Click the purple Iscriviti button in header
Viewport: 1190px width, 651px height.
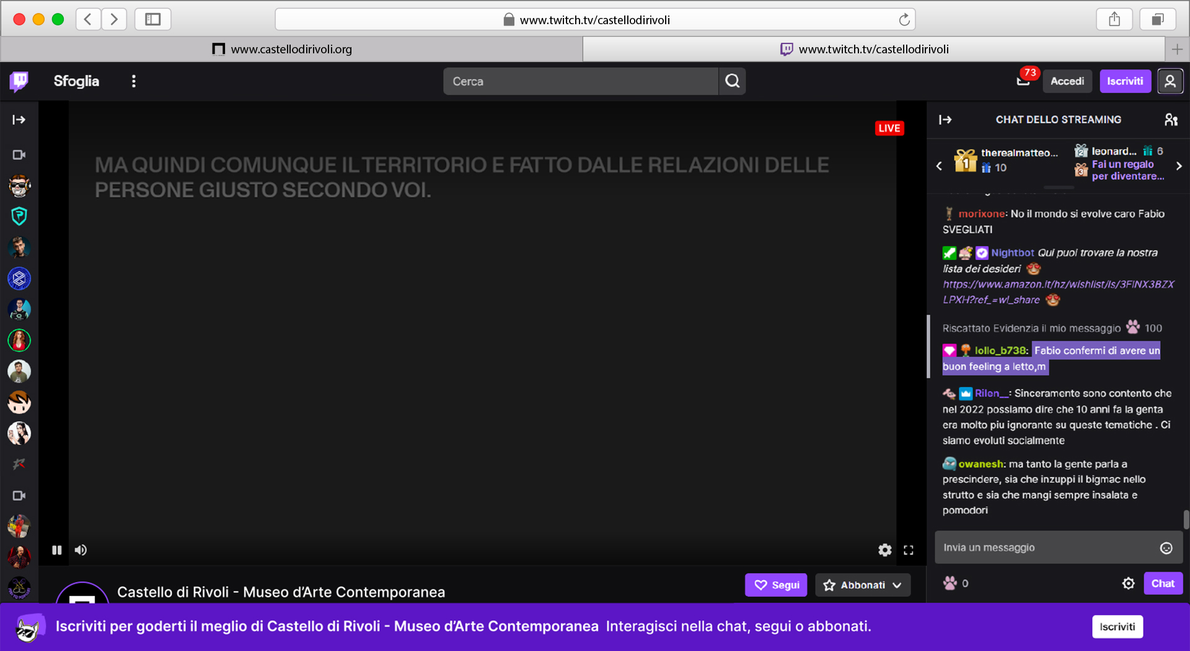[1125, 81]
